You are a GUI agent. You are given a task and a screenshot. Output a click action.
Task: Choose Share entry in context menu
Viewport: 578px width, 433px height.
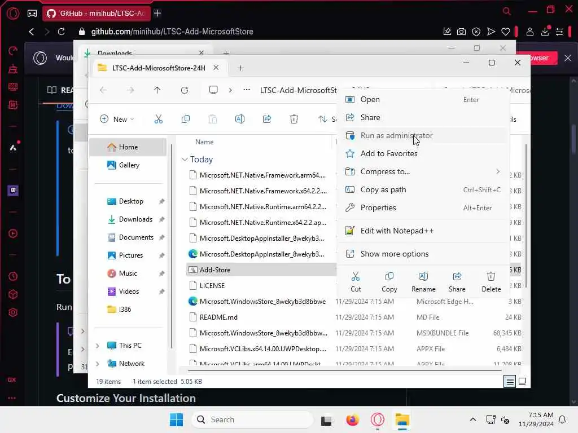click(x=423, y=117)
